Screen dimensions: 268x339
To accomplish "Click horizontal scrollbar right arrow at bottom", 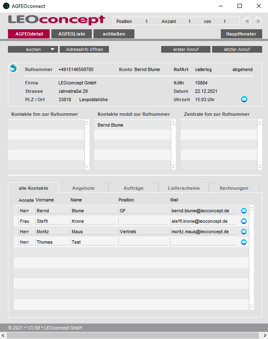I will (265, 335).
